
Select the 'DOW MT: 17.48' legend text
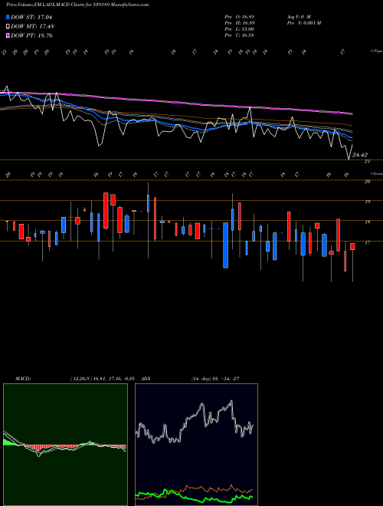click(32, 27)
